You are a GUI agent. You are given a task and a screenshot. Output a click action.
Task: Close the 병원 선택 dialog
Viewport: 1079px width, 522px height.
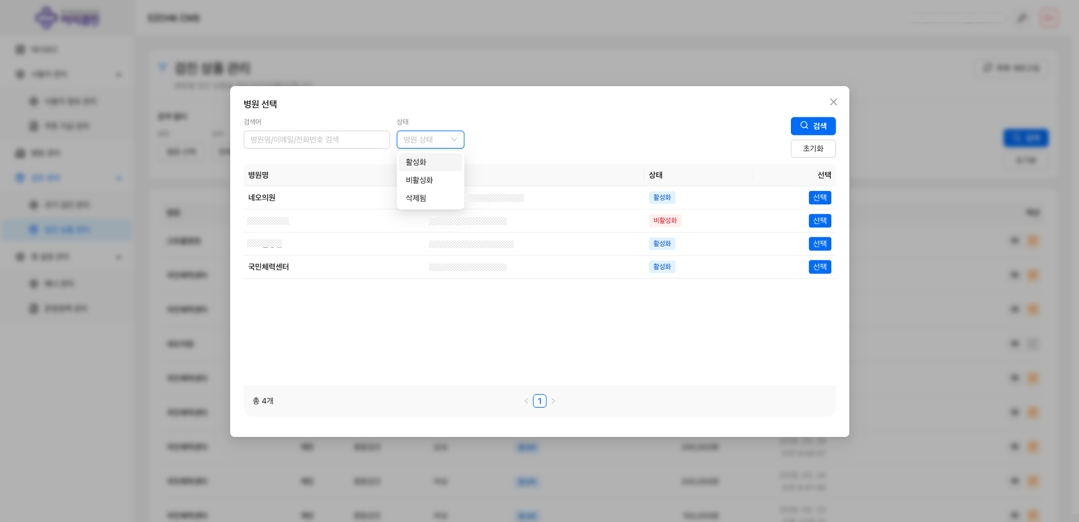pos(833,102)
